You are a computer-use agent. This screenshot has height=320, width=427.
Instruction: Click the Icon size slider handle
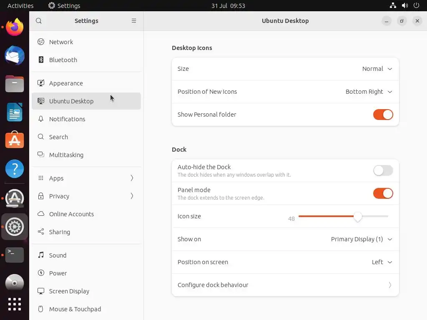click(357, 217)
